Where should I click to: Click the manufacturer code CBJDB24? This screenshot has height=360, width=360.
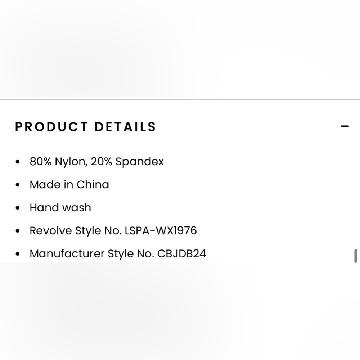click(x=182, y=254)
